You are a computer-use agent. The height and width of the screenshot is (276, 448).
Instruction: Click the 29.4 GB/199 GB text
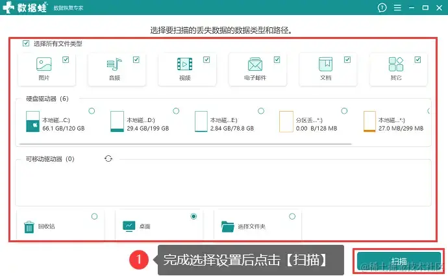pyautogui.click(x=148, y=129)
